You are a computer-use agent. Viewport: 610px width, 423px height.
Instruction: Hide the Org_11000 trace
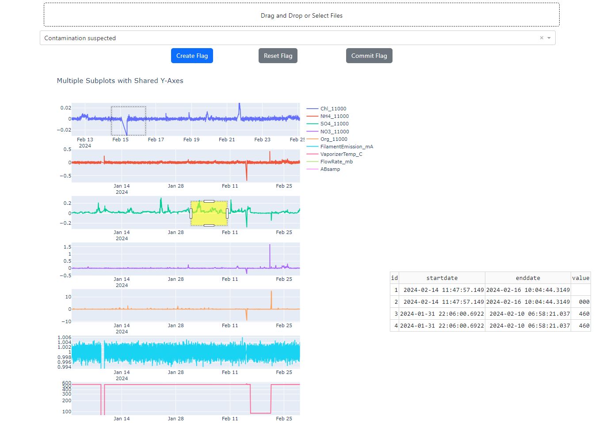coord(333,139)
